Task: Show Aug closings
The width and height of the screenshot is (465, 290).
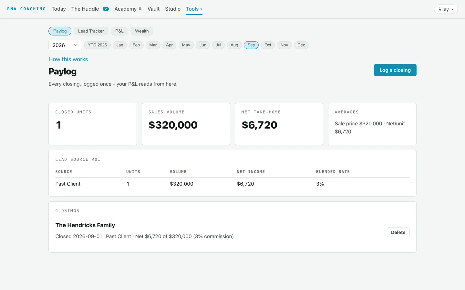Action: (234, 45)
